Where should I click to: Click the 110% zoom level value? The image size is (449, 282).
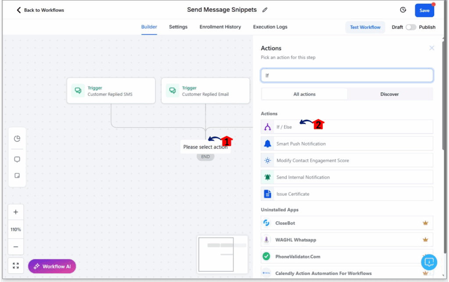tap(16, 230)
